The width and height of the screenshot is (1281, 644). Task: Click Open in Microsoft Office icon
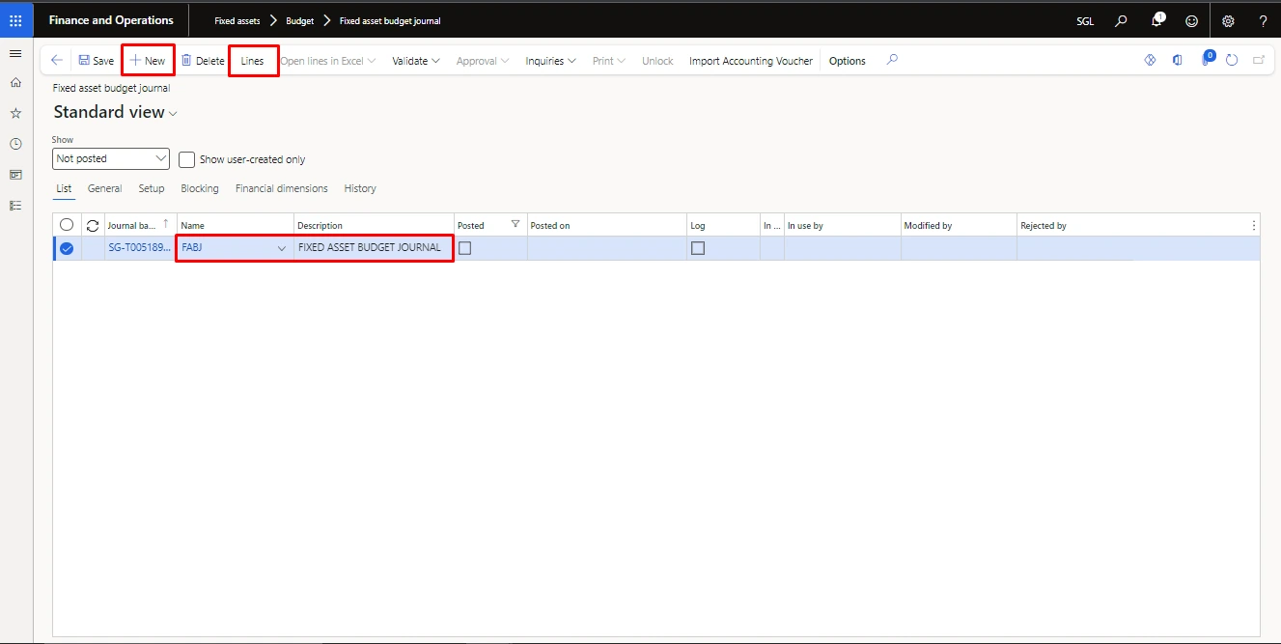pyautogui.click(x=1178, y=60)
